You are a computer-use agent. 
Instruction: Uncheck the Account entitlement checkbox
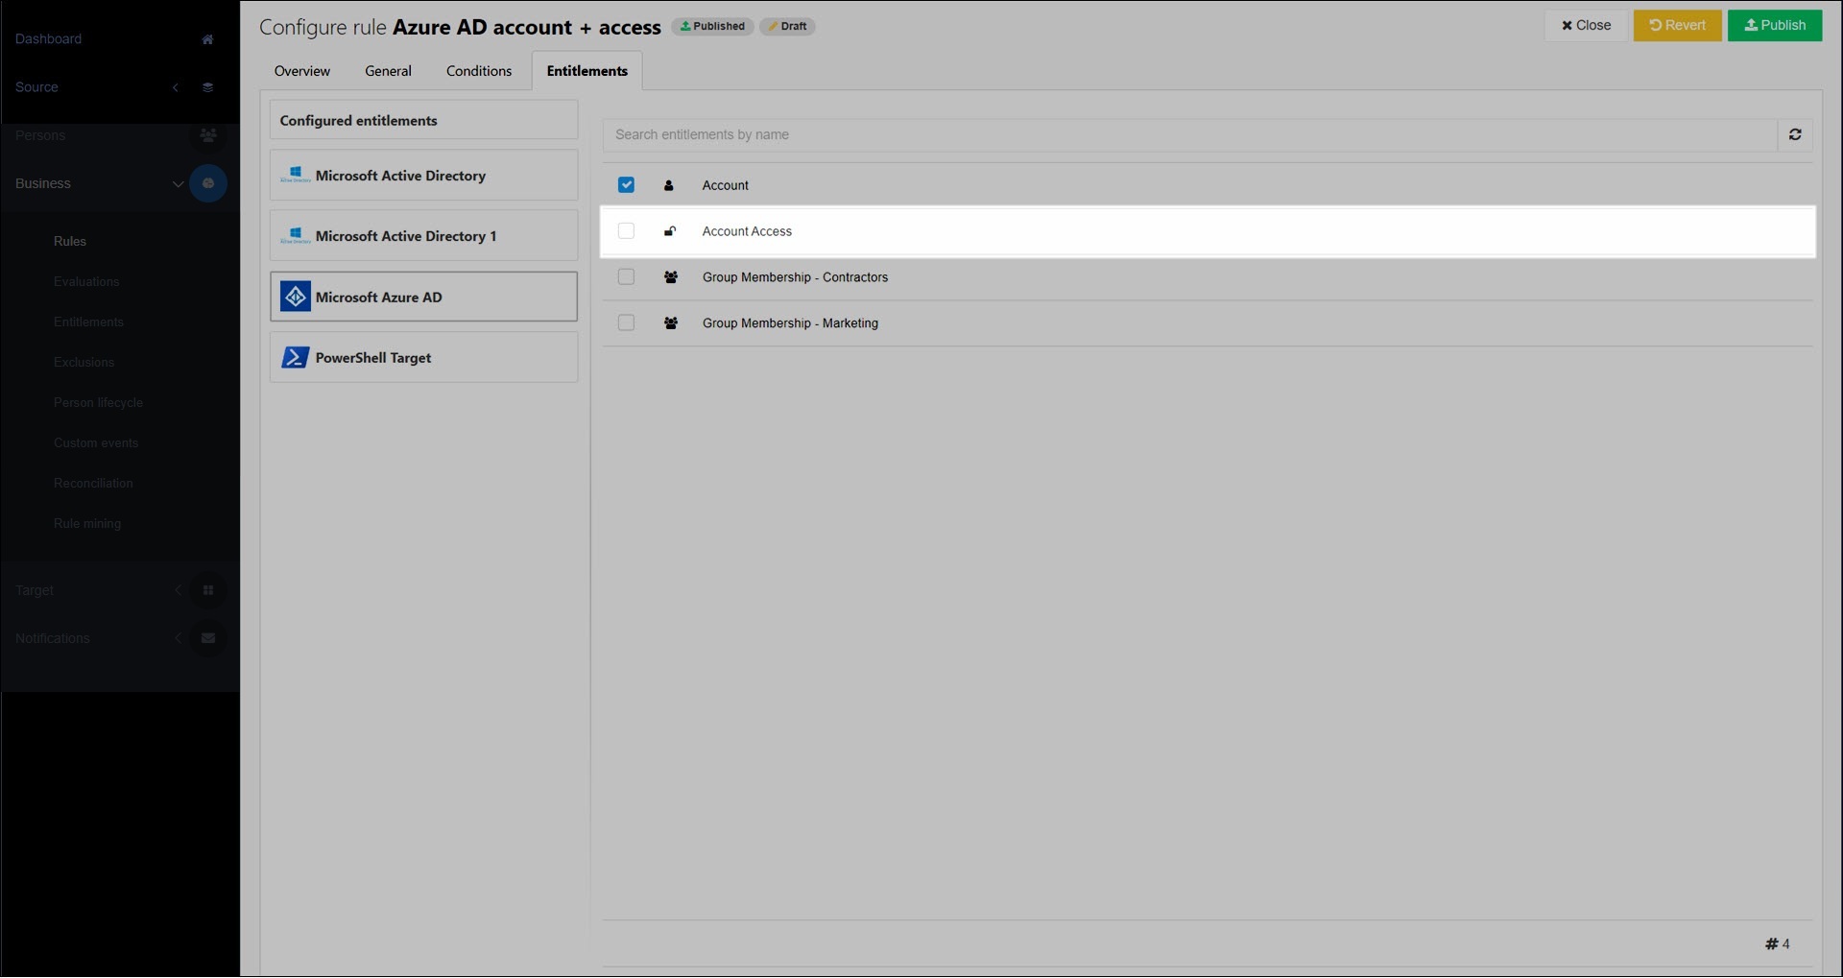point(626,185)
